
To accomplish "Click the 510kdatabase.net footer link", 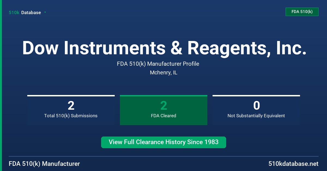I will click(x=293, y=164).
